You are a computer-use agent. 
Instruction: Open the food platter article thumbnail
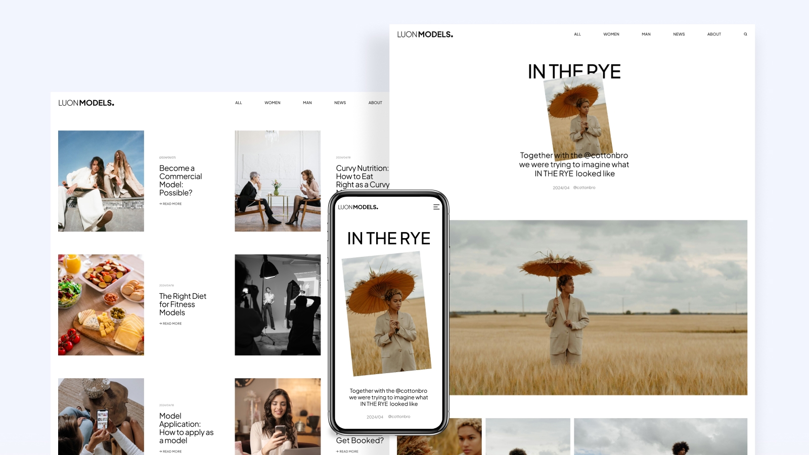click(x=101, y=305)
